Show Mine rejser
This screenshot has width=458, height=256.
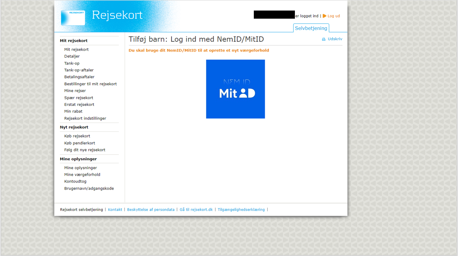click(x=75, y=91)
